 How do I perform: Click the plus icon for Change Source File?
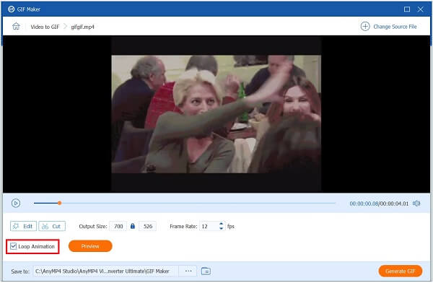[365, 27]
